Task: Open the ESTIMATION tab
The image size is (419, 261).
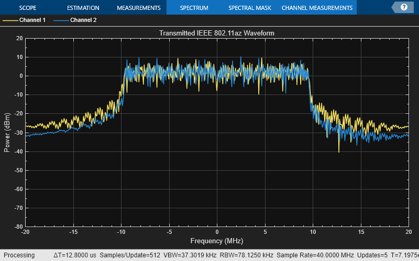Action: point(83,8)
